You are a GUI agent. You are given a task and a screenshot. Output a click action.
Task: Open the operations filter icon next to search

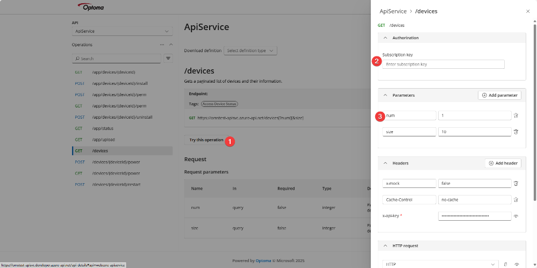(168, 59)
